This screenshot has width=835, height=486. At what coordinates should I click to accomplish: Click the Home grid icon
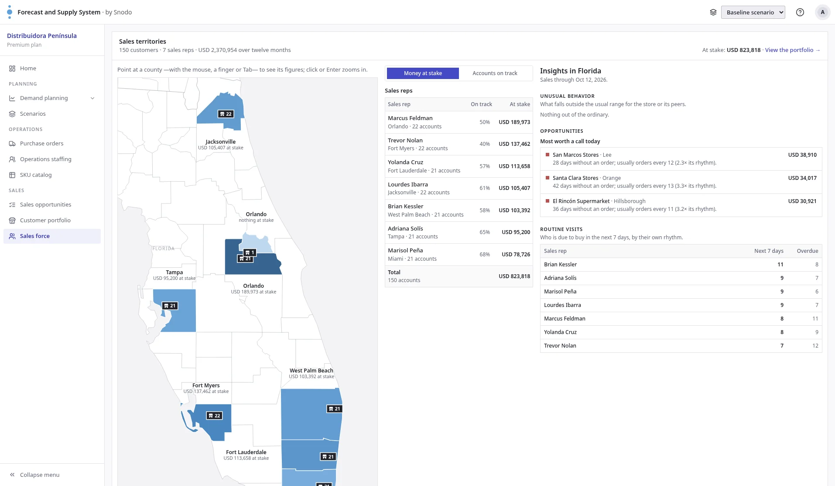12,69
